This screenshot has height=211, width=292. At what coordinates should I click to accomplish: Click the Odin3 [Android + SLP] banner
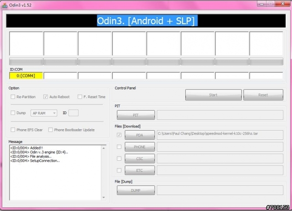146,21
